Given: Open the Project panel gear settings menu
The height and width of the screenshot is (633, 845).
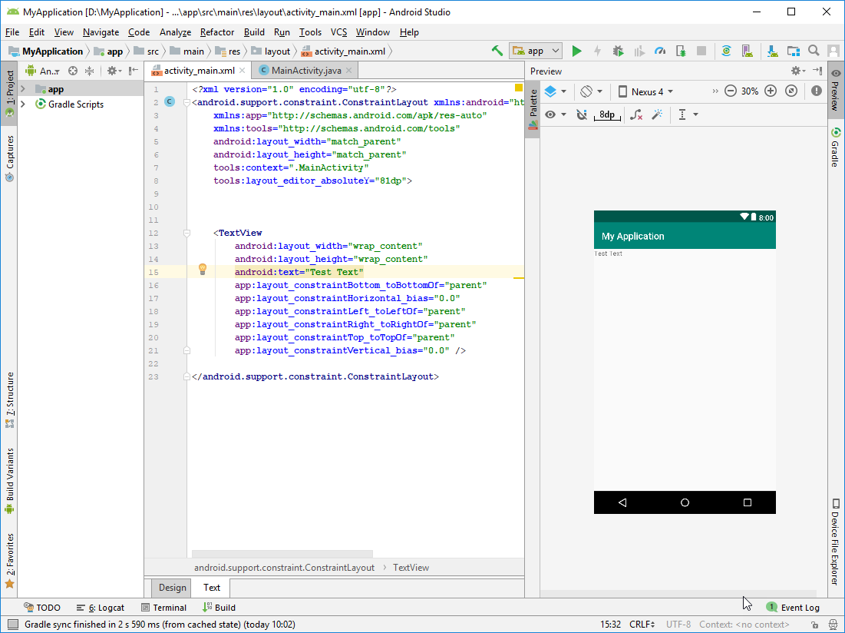Looking at the screenshot, I should pos(114,71).
